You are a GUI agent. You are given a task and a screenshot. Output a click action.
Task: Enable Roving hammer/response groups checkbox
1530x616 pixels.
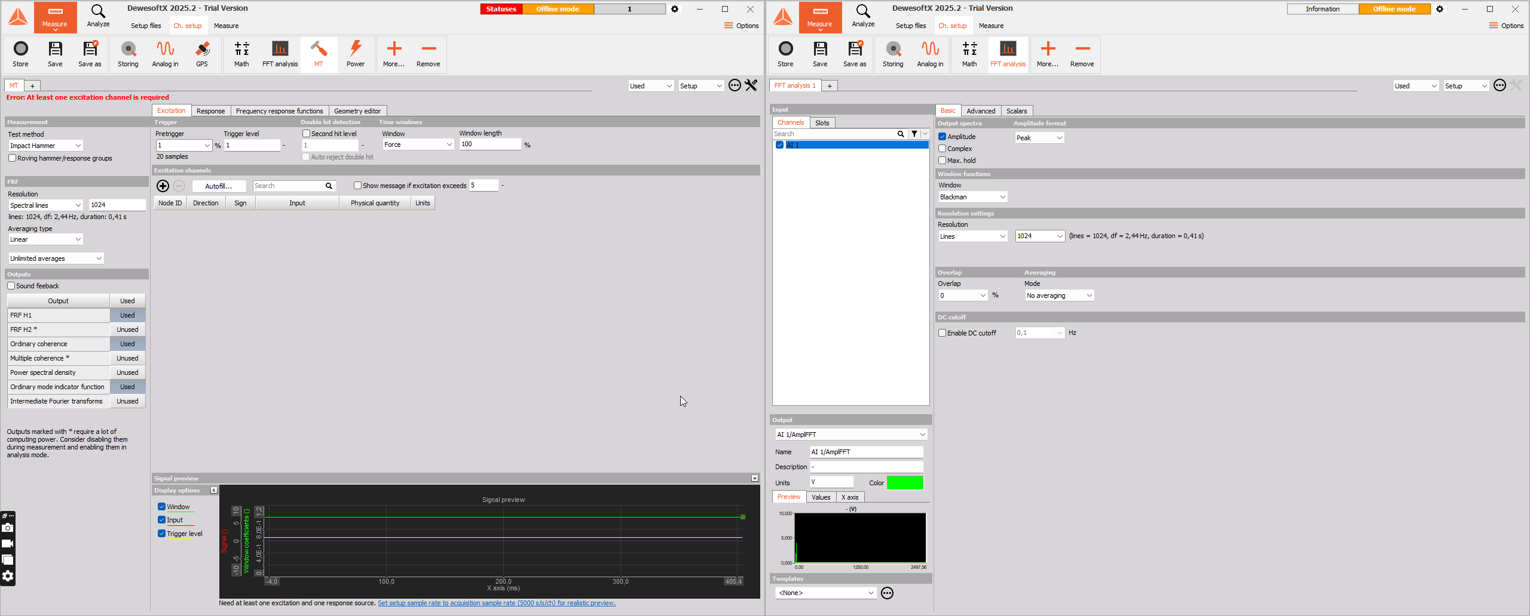pyautogui.click(x=12, y=158)
